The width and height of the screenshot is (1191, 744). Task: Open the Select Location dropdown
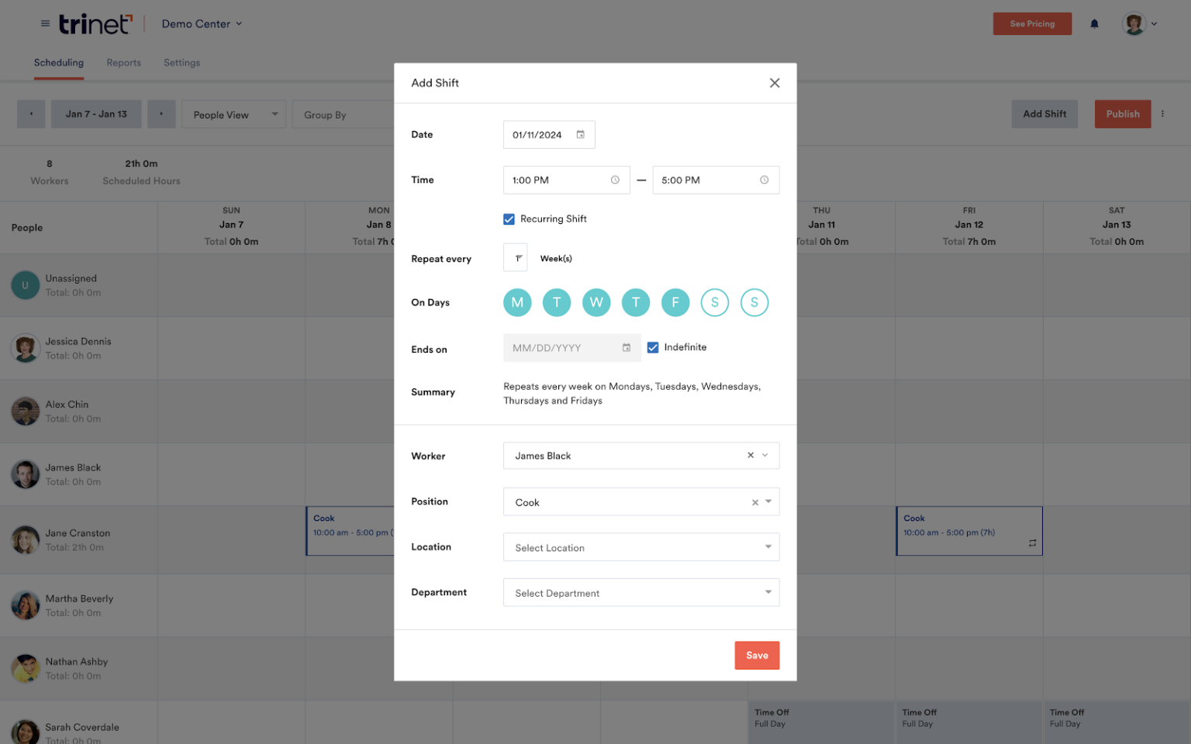pyautogui.click(x=640, y=547)
